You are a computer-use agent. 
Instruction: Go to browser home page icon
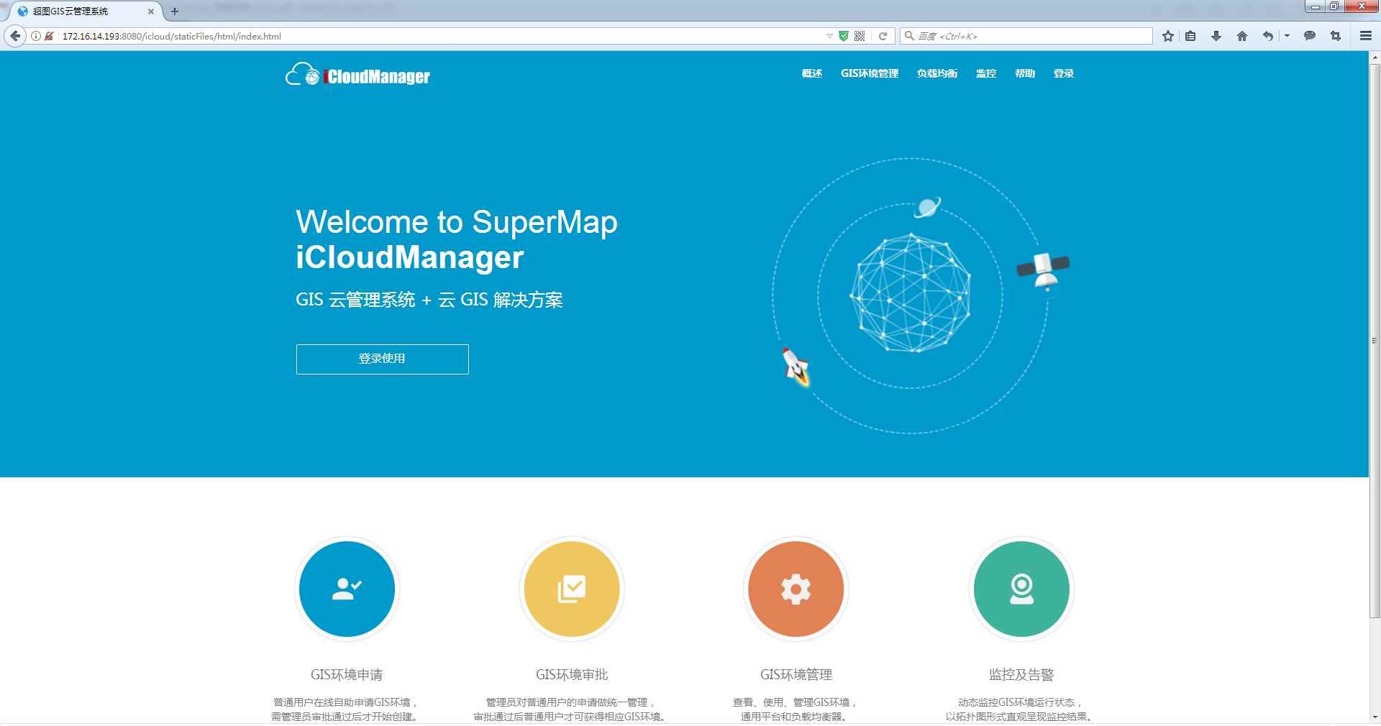(x=1242, y=36)
